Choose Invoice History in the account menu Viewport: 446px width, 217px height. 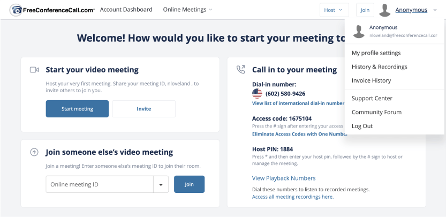pyautogui.click(x=371, y=80)
